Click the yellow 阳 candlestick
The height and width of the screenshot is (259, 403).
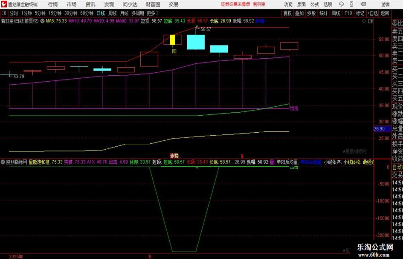tap(172, 40)
